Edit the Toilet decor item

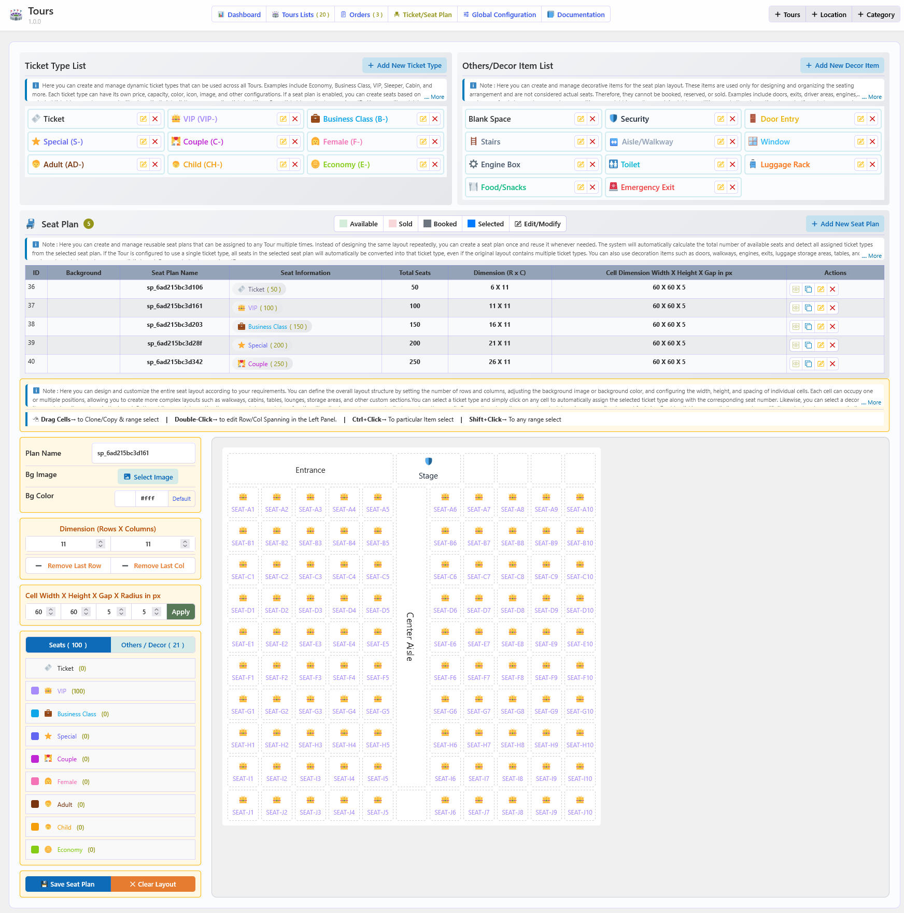click(721, 165)
